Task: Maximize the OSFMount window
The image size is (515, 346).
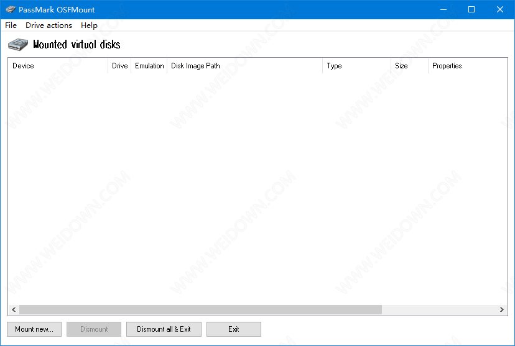Action: tap(471, 9)
